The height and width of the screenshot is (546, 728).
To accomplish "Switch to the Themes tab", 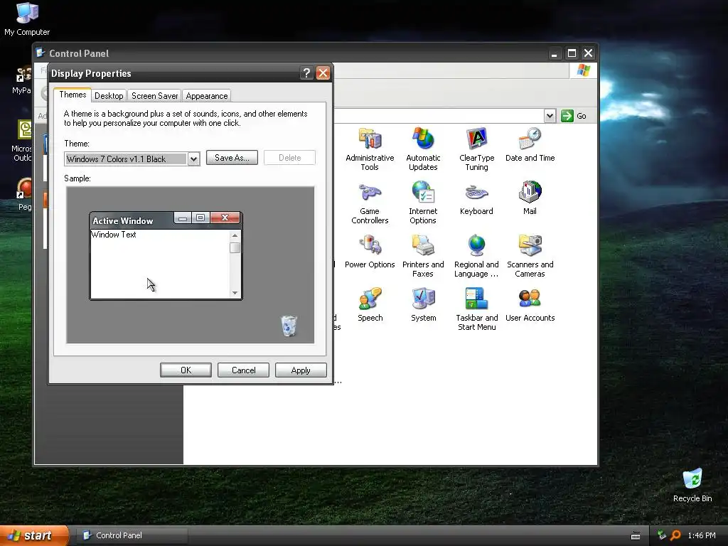I will coord(73,95).
